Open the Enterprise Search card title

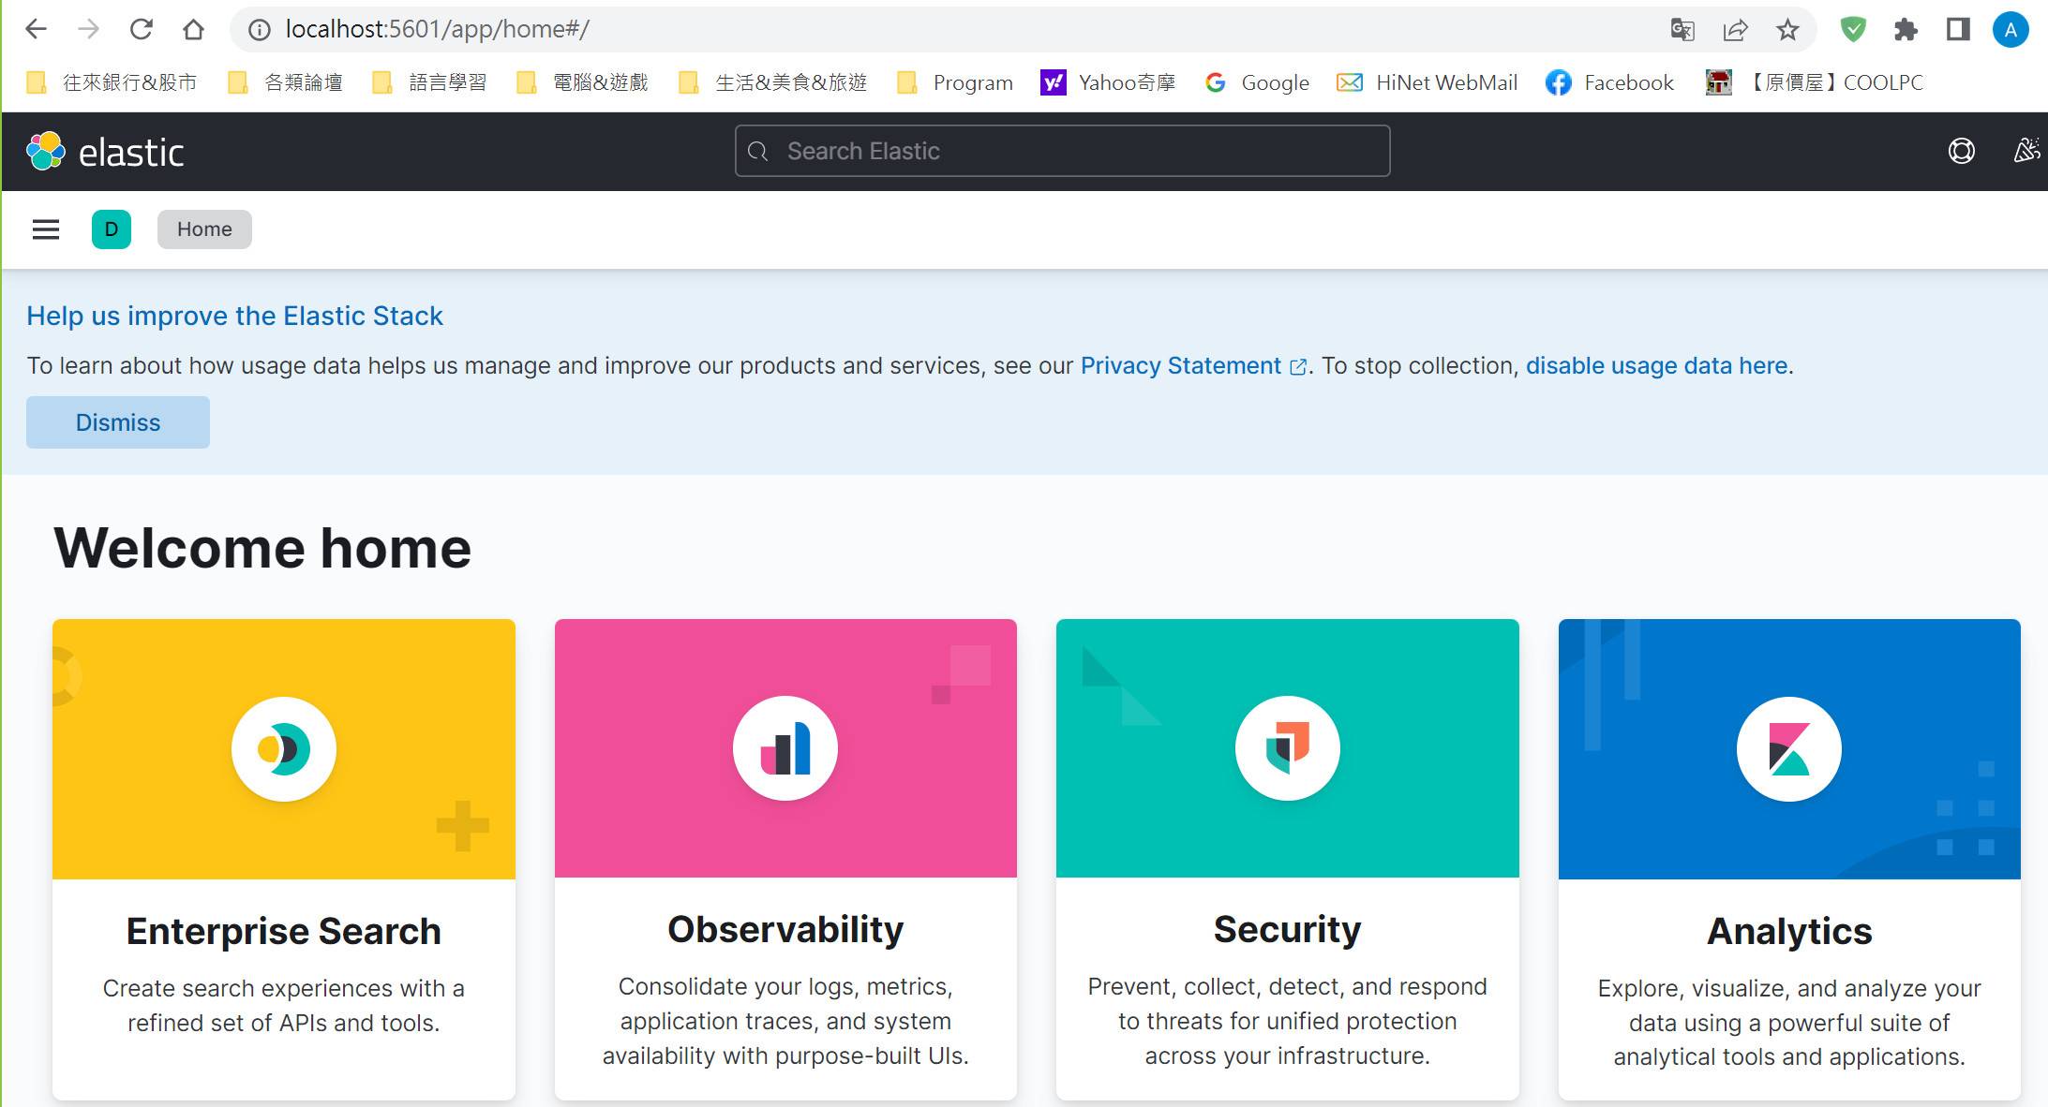point(284,931)
